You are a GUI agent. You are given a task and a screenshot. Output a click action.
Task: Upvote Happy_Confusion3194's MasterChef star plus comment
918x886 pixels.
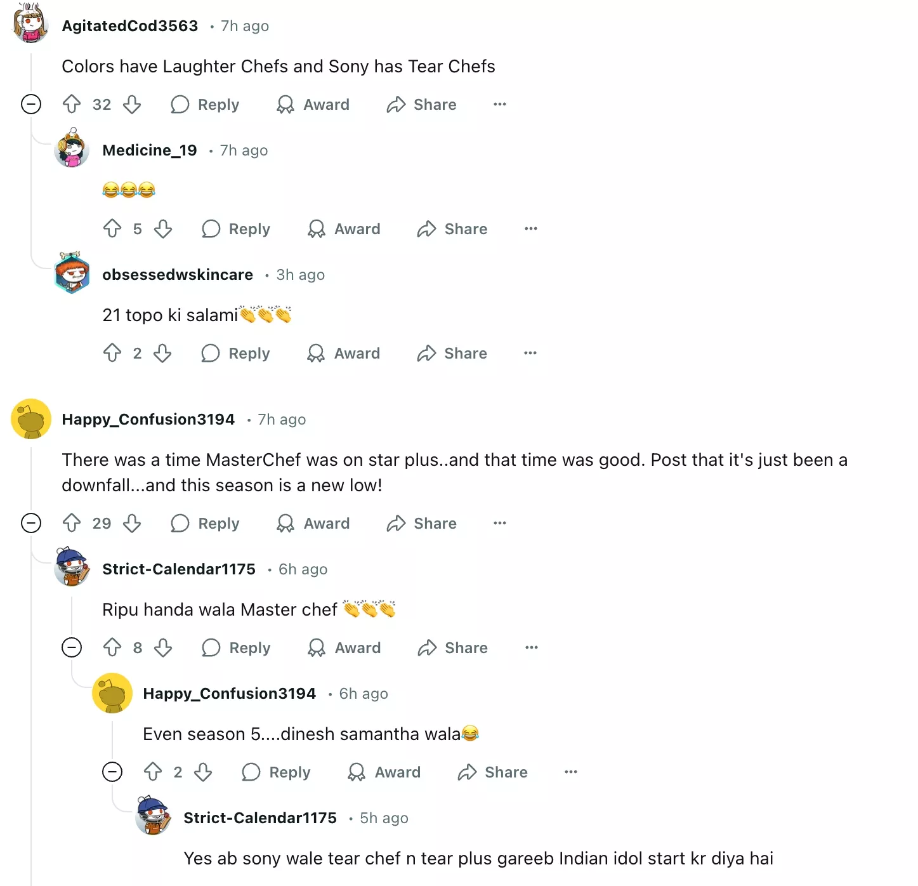pyautogui.click(x=72, y=523)
